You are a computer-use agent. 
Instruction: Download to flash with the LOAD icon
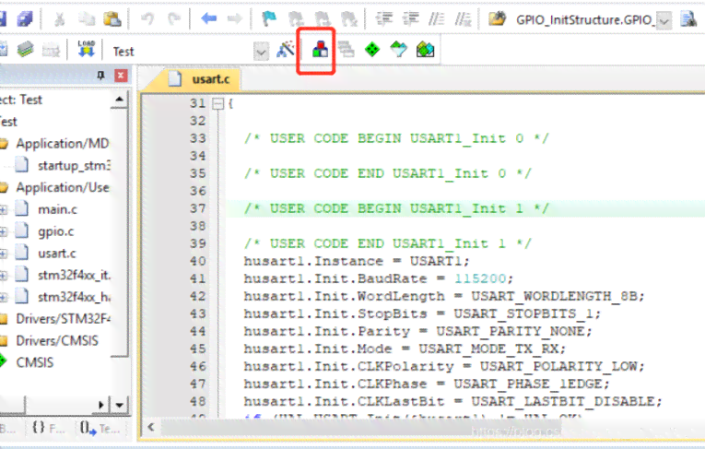point(86,49)
